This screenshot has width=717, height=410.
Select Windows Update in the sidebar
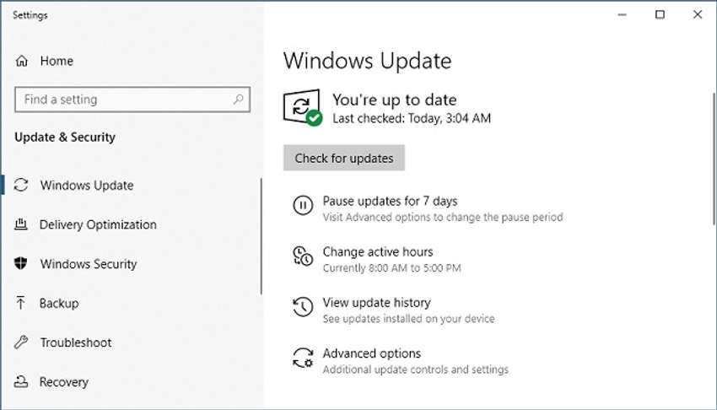point(87,185)
